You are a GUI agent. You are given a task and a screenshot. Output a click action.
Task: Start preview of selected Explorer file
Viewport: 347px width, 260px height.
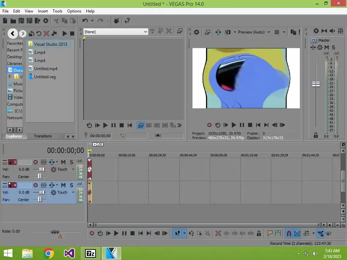click(65, 34)
